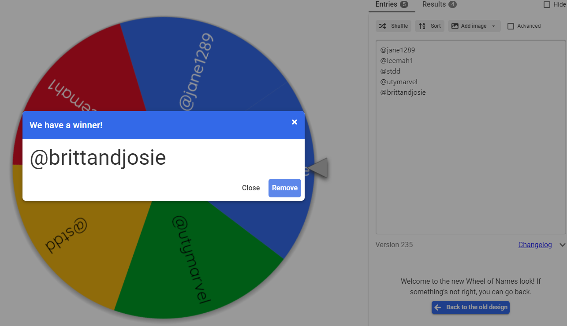Close the winner dialog with the X icon

pos(295,122)
